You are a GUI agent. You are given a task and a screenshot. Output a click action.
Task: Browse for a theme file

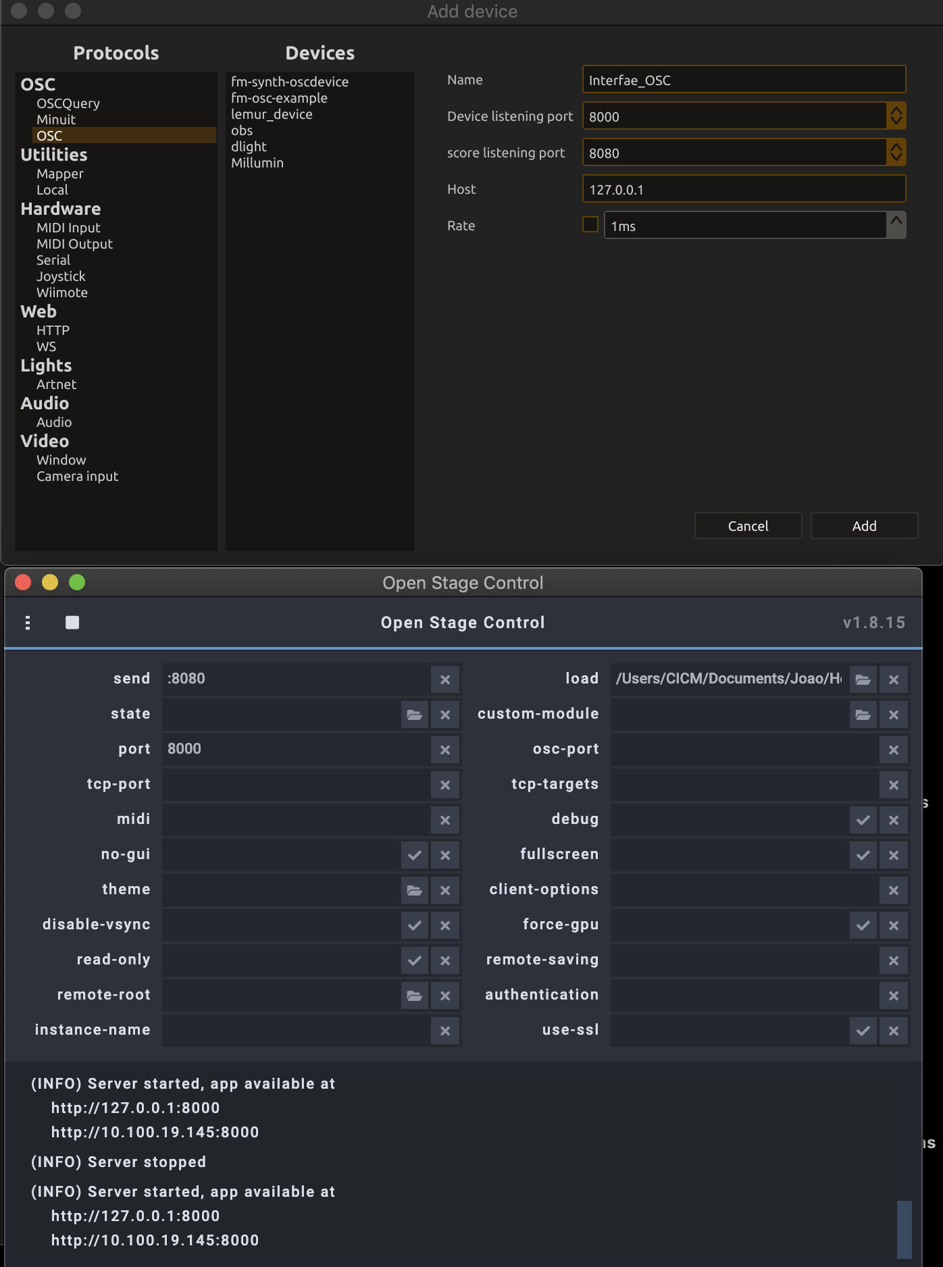(415, 890)
